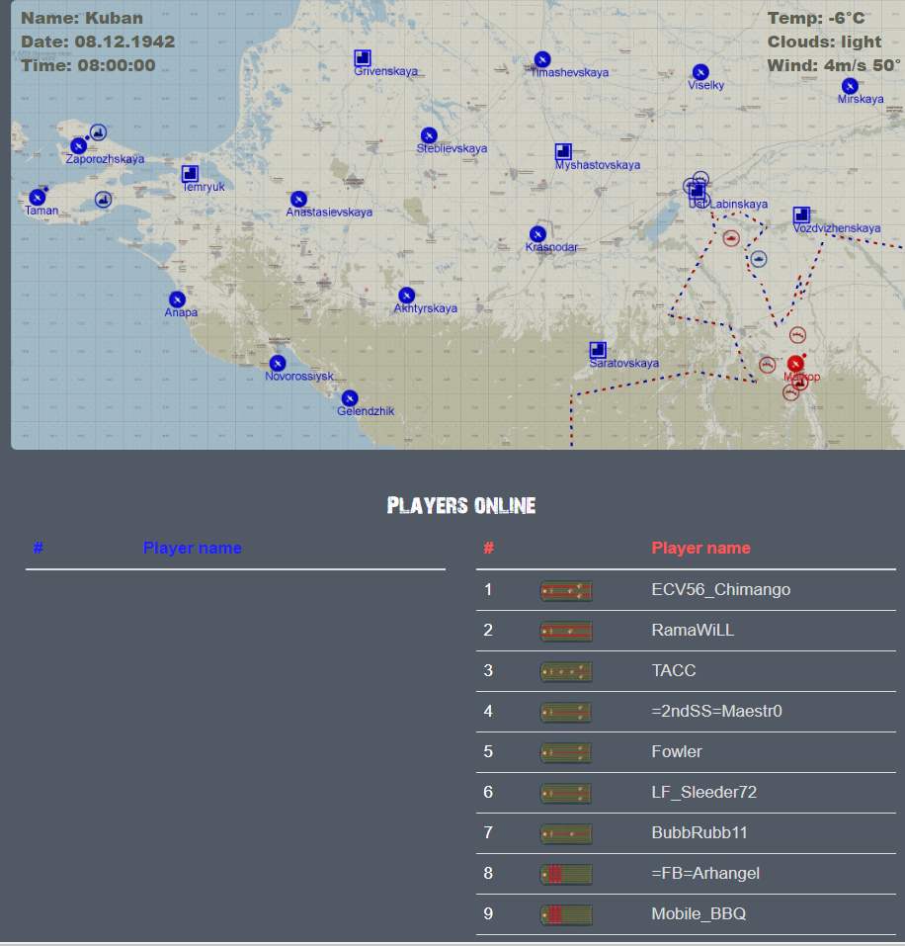Click the rank insignia beside TACC
The image size is (905, 946).
point(566,671)
